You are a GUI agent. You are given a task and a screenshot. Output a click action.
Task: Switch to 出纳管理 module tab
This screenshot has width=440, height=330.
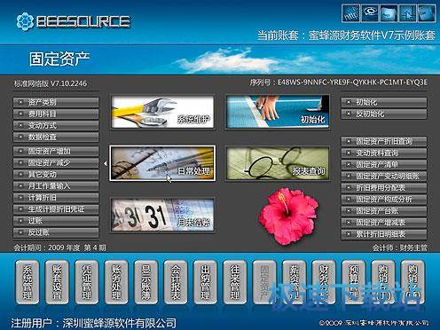(205, 282)
